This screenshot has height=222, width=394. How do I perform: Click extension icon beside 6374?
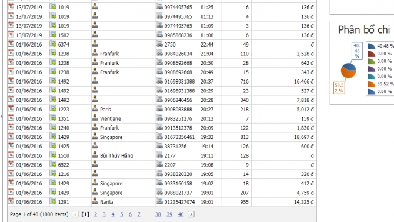pos(53,44)
